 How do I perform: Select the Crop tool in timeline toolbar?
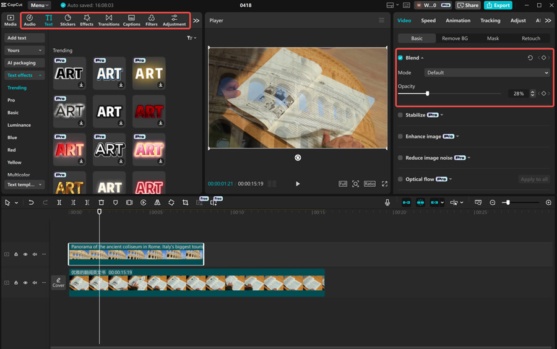185,202
